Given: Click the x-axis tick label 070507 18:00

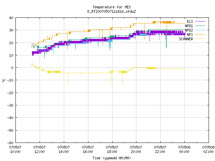Looking at the screenshot, I should (x=112, y=150).
